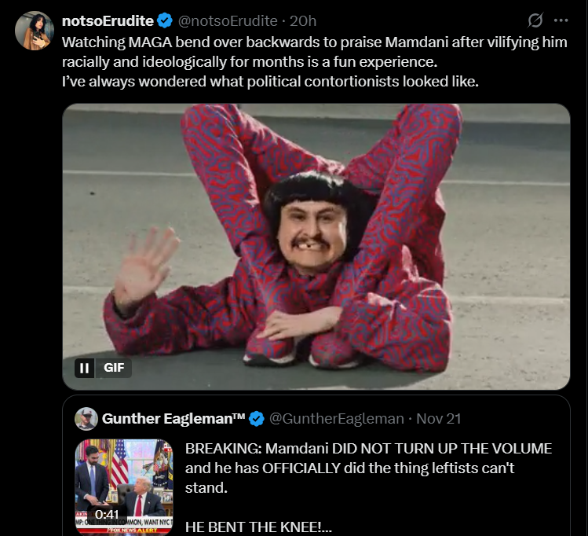Open the three-dot More menu on the post
This screenshot has height=536, width=588.
pos(561,20)
